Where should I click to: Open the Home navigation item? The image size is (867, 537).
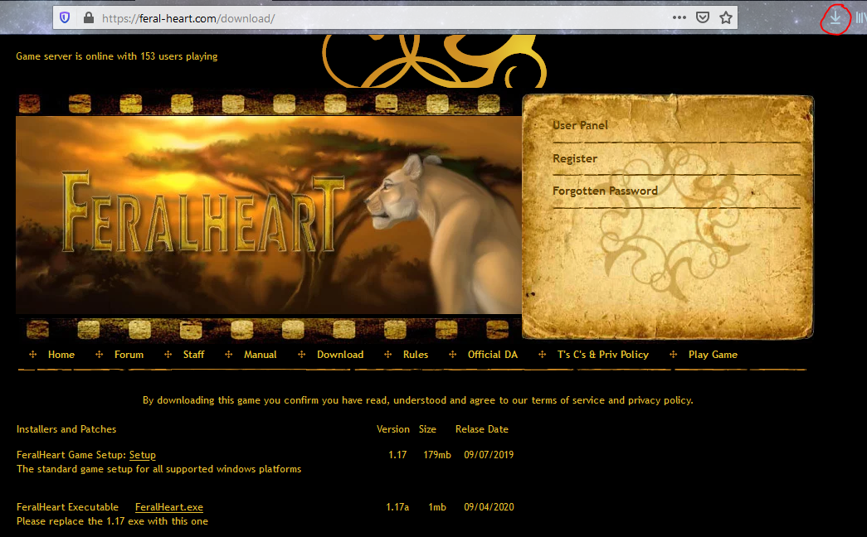tap(61, 355)
